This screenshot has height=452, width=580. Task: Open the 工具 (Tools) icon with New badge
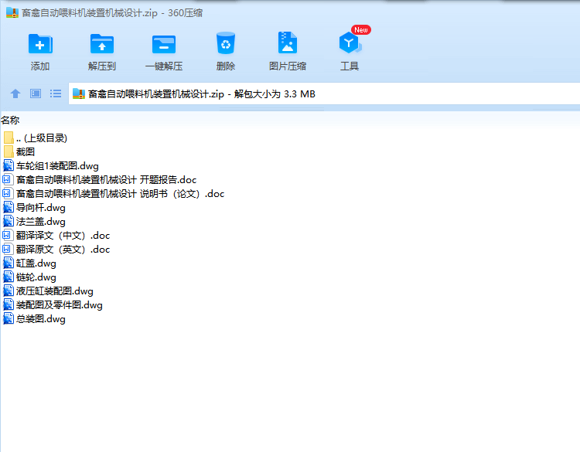[x=350, y=42]
